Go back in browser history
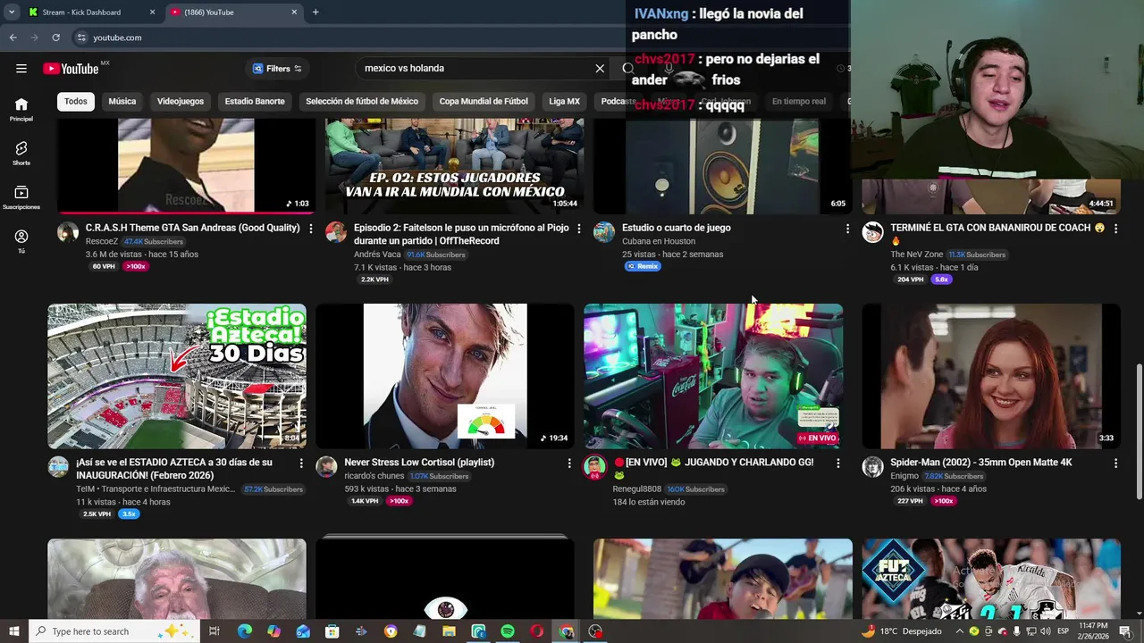This screenshot has width=1144, height=643. [x=13, y=38]
